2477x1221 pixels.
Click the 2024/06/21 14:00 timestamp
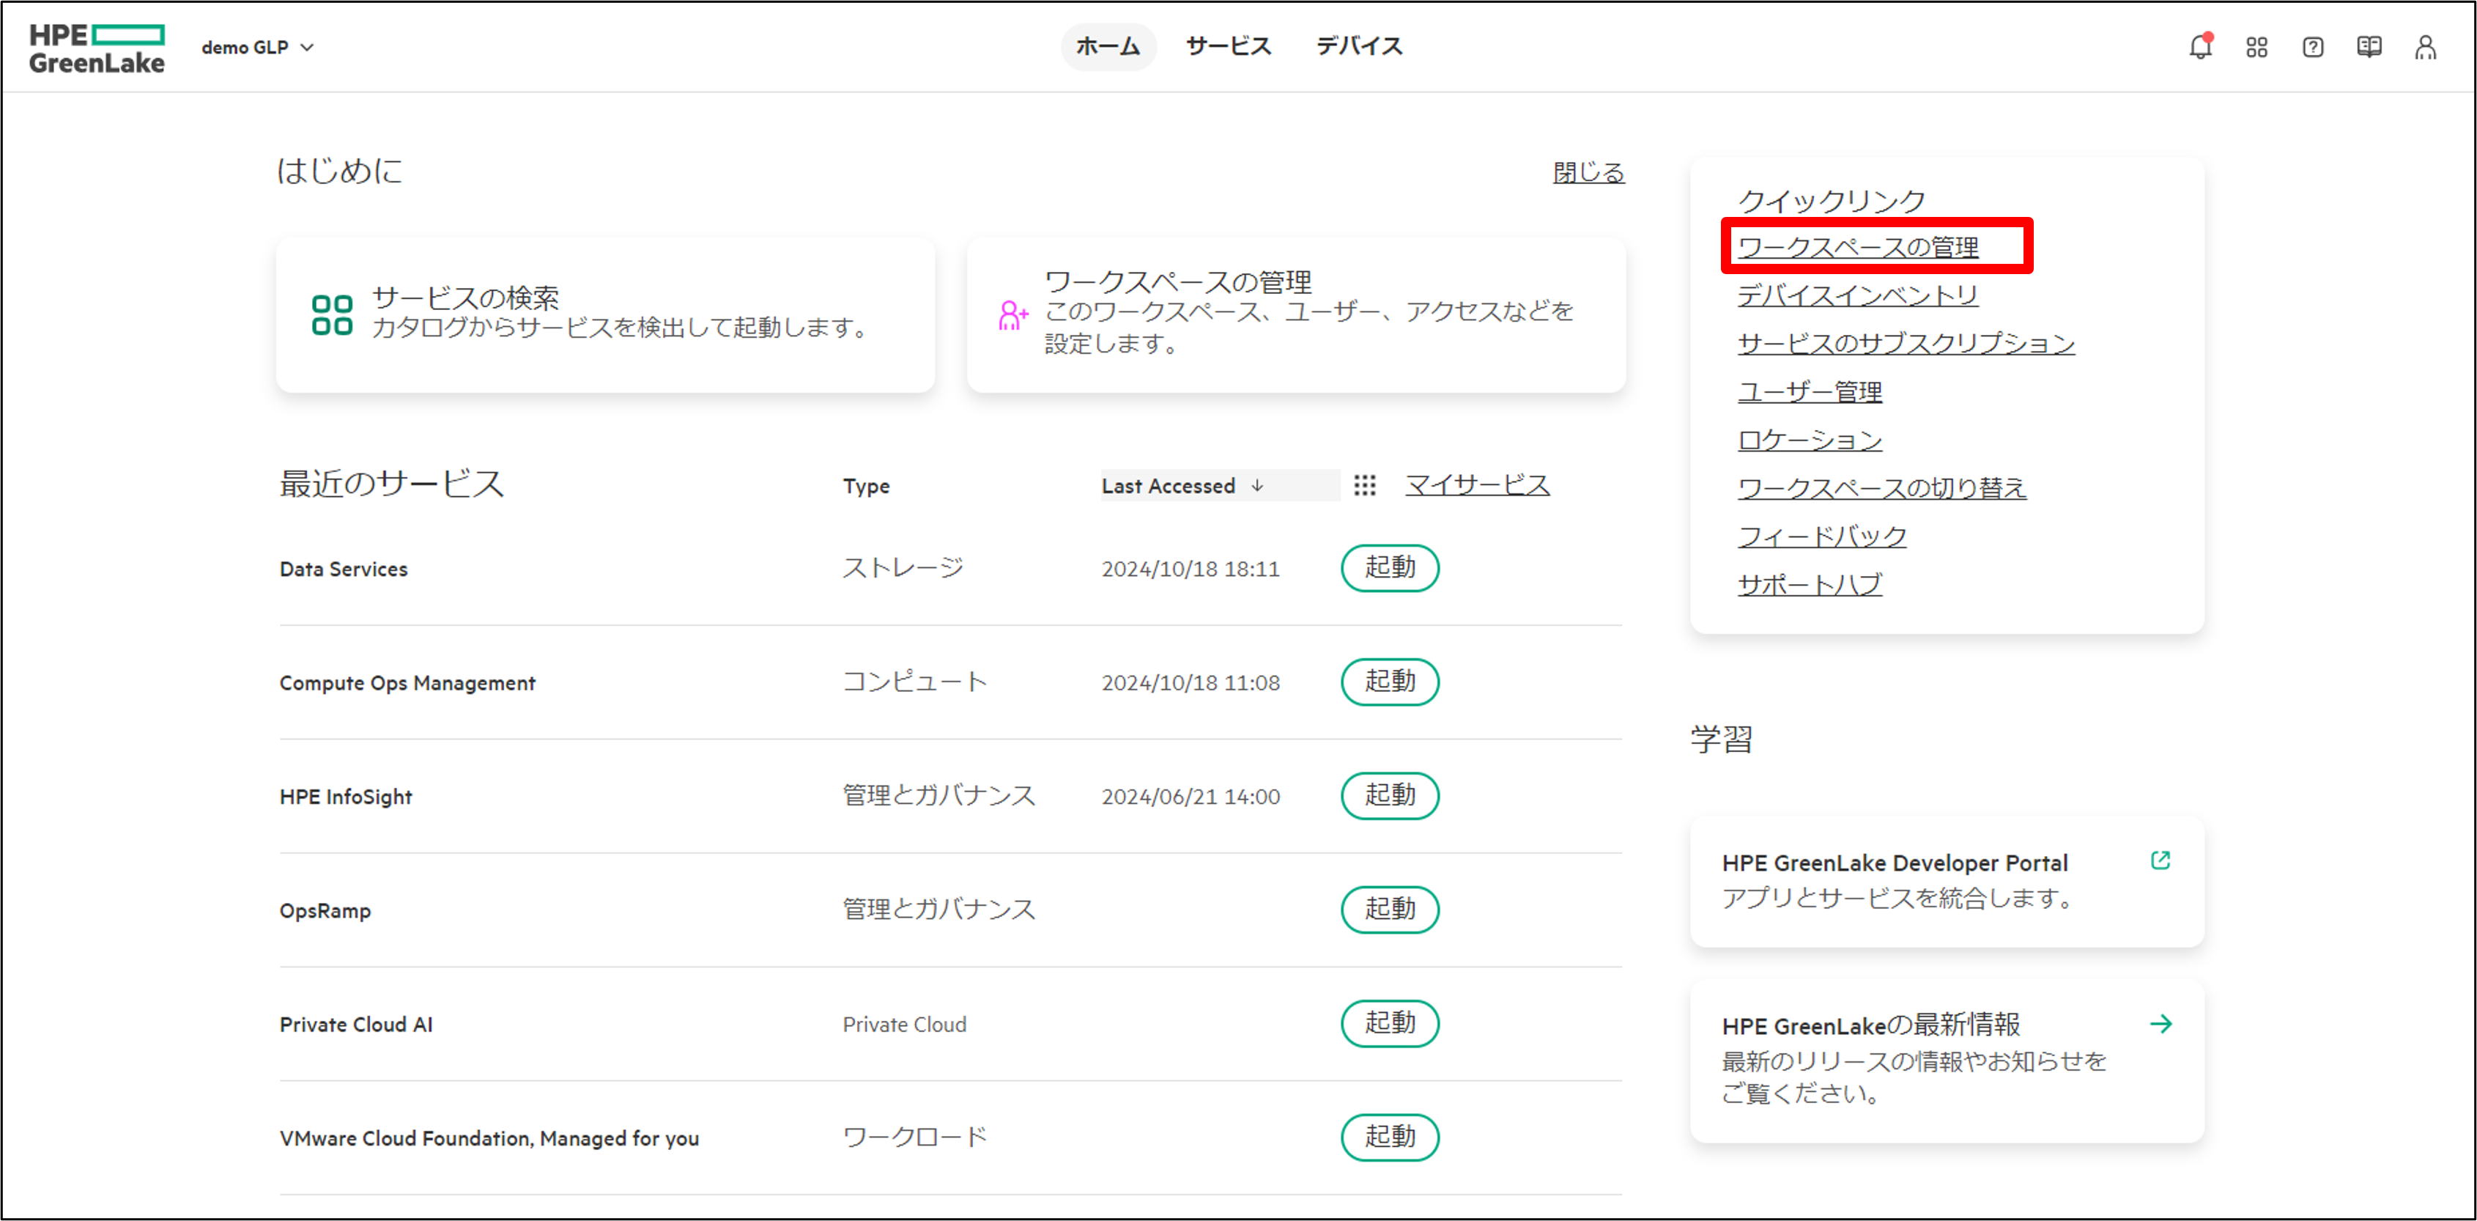pyautogui.click(x=1191, y=797)
